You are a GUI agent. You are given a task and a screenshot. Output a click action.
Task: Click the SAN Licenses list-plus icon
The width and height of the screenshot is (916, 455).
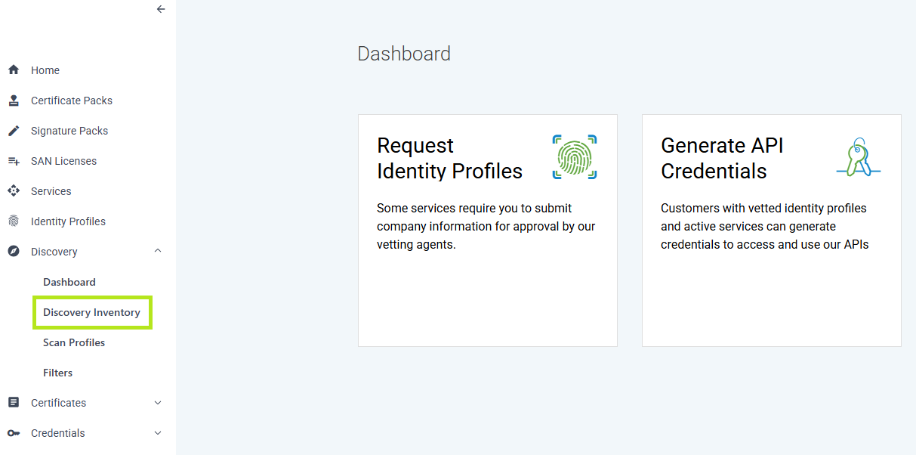click(x=13, y=160)
